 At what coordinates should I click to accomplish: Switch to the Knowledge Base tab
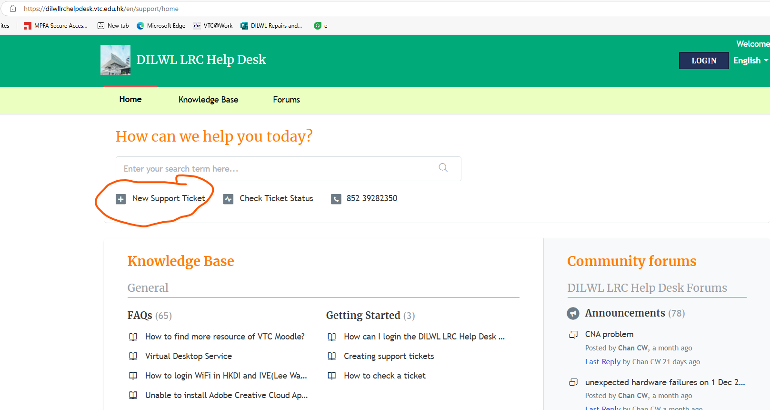208,100
